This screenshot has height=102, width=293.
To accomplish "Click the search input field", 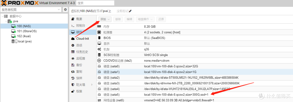I will (x=95, y=3).
